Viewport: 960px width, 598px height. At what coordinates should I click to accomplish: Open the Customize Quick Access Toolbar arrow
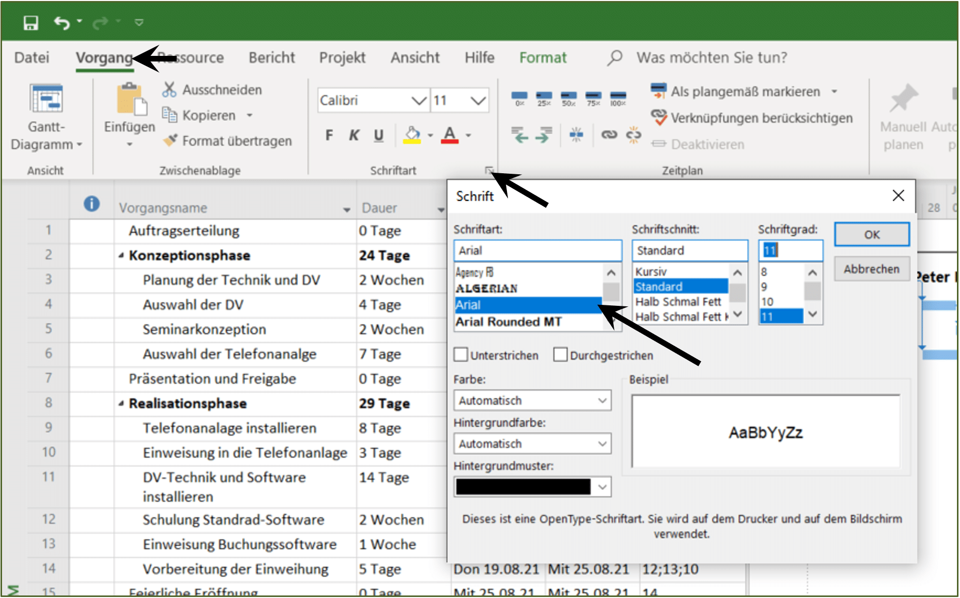(139, 22)
